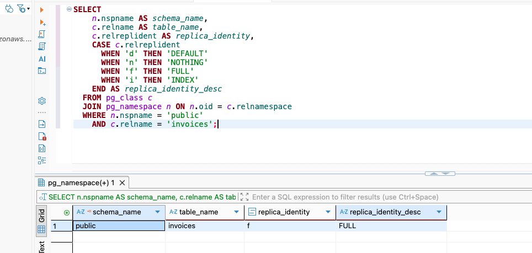Execute SQL in a new tab
Image resolution: width=532 pixels, height=253 pixels.
pos(42,23)
